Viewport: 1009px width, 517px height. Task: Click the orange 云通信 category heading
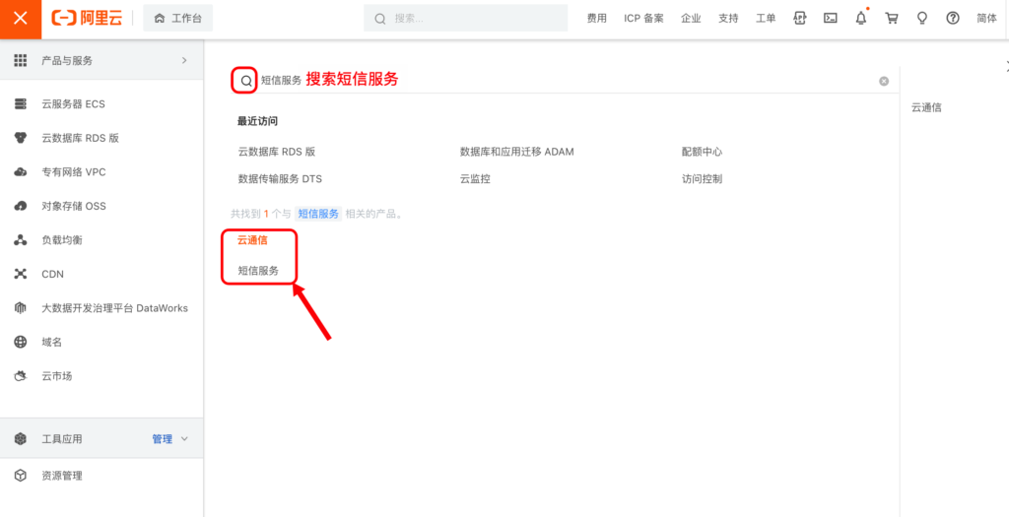pyautogui.click(x=252, y=240)
